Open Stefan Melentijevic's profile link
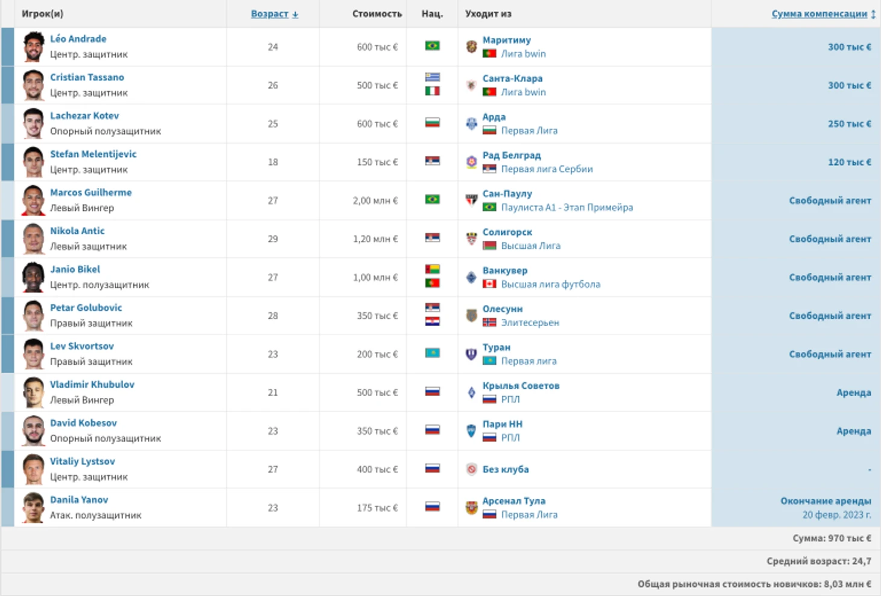The width and height of the screenshot is (881, 596). click(x=94, y=154)
